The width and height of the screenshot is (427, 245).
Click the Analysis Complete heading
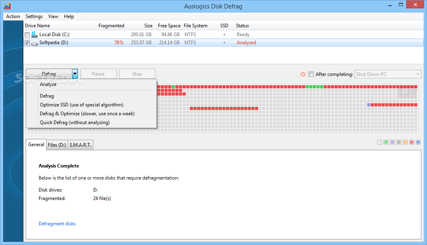pyautogui.click(x=59, y=166)
